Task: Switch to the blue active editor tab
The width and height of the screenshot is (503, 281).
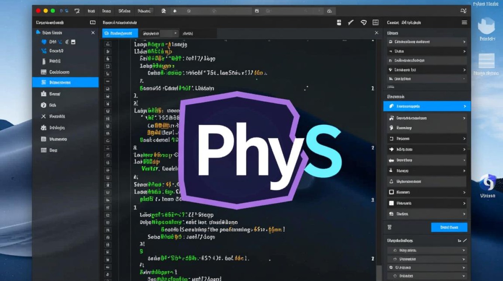Action: click(120, 33)
